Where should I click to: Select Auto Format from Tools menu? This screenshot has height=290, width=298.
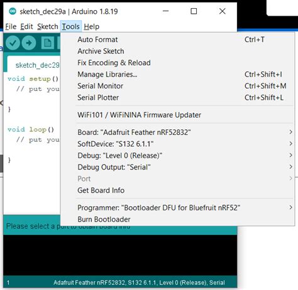point(177,40)
